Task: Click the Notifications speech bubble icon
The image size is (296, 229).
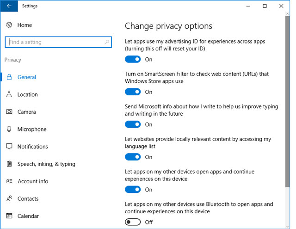Action: coord(9,147)
